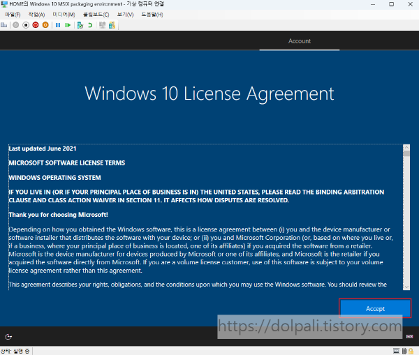This screenshot has height=355, width=419.
Task: Select the Account tab
Action: point(300,41)
